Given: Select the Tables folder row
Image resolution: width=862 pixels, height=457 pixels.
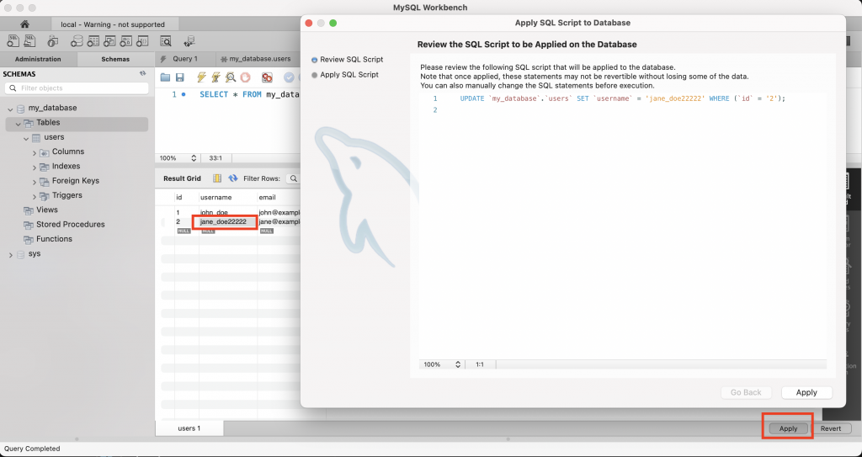Looking at the screenshot, I should click(x=77, y=124).
